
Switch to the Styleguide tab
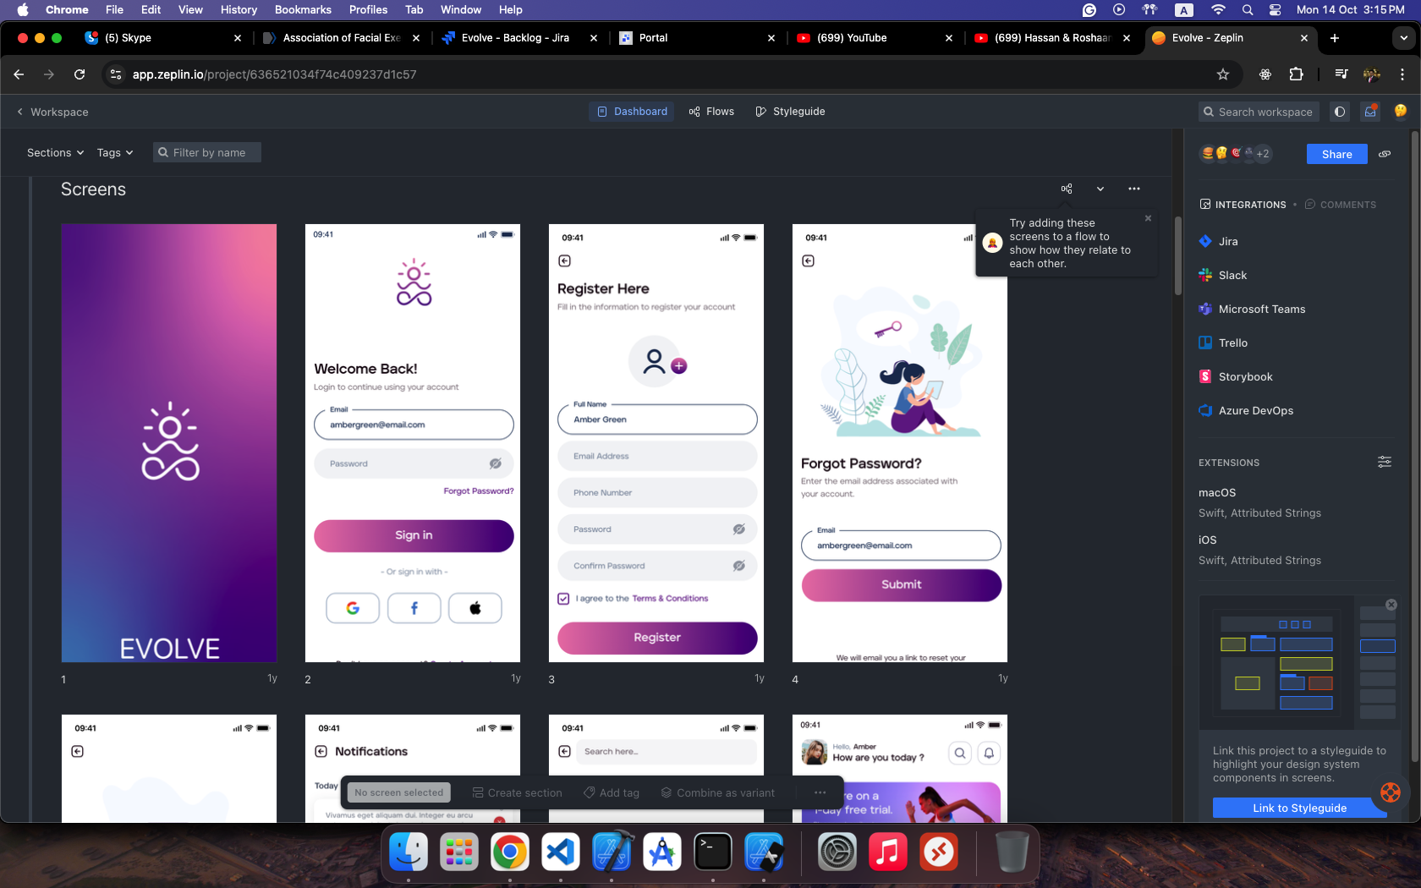pyautogui.click(x=790, y=112)
